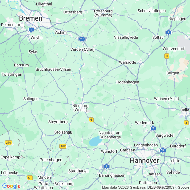Click the A27 highway shield near Verden
The width and height of the screenshot is (190, 190).
point(82,39)
